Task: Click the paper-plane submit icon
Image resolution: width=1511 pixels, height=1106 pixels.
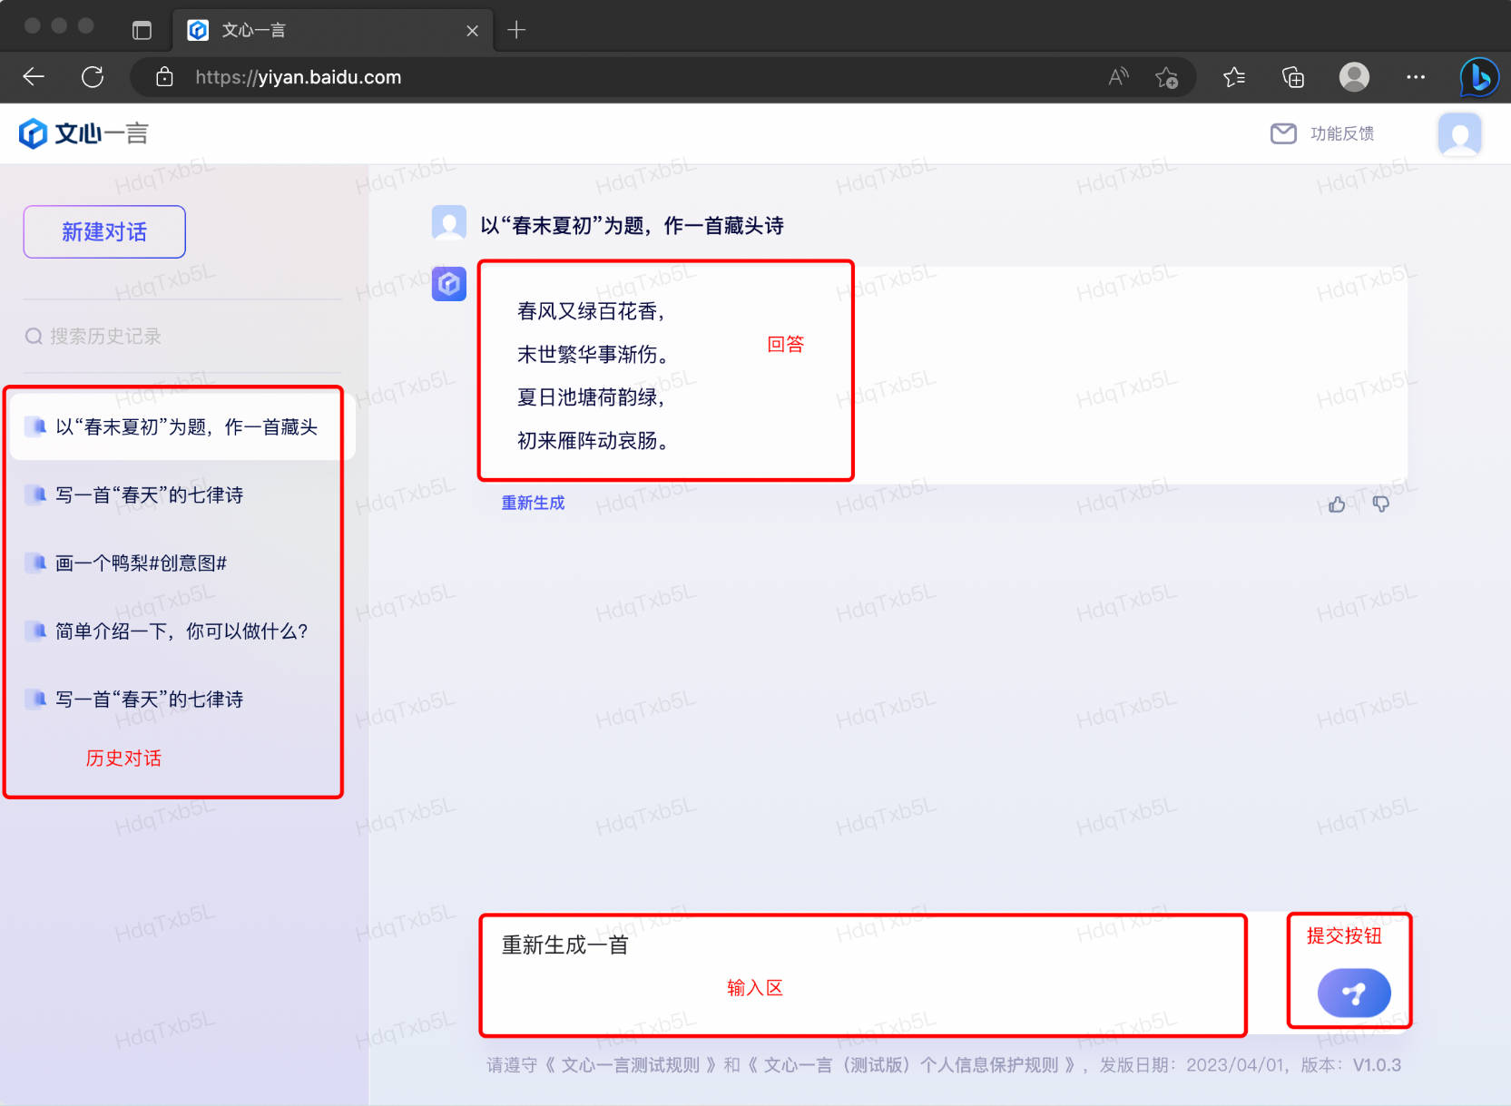Action: [x=1353, y=993]
